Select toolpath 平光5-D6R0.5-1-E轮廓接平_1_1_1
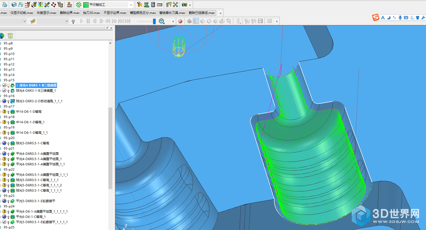Image resolution: width=426 pixels, height=230 pixels. (42, 222)
